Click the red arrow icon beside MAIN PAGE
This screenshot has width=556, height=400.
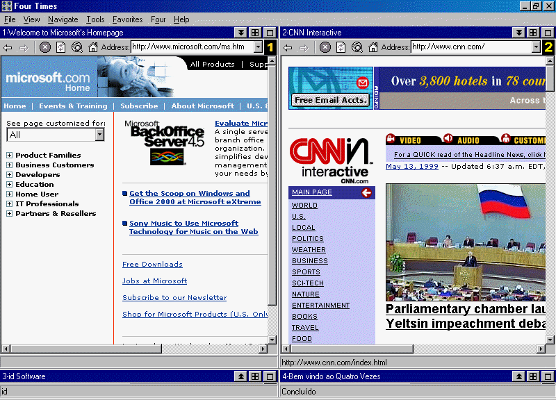point(367,192)
